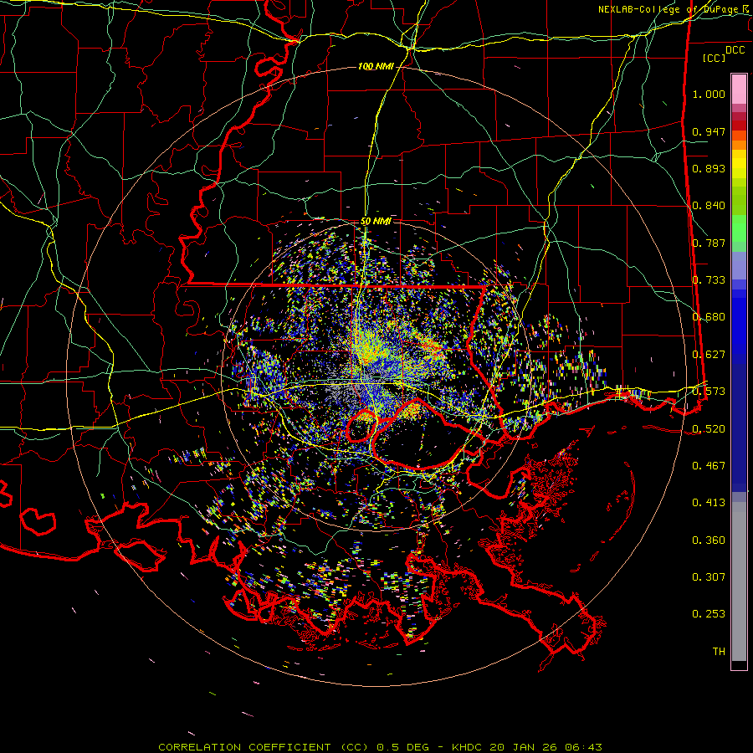Click the 50 NMI range ring label
Viewport: 753px width, 753px height.
pos(376,222)
